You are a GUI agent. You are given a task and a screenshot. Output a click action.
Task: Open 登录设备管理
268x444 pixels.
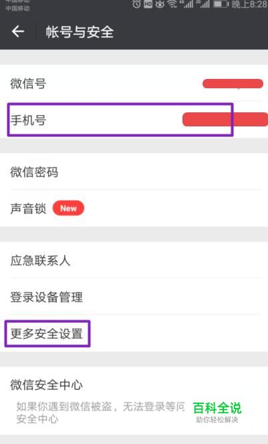pos(134,296)
